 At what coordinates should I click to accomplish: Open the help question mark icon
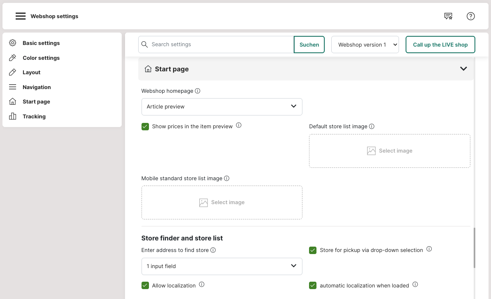pyautogui.click(x=471, y=16)
